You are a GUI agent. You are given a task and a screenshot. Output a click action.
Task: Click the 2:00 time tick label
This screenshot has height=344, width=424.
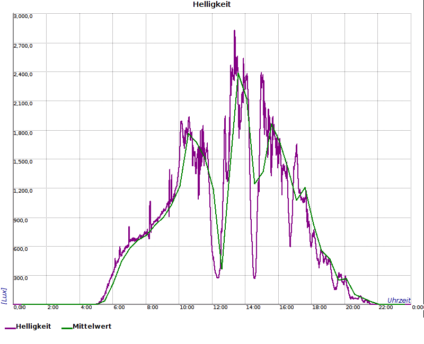coord(52,307)
